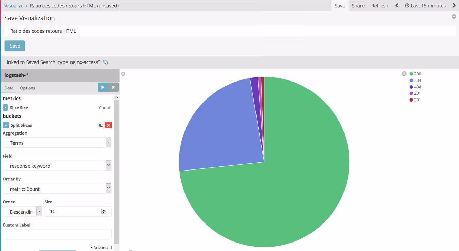Hide the legend panel arrow
459x251 pixels.
pyautogui.click(x=404, y=74)
